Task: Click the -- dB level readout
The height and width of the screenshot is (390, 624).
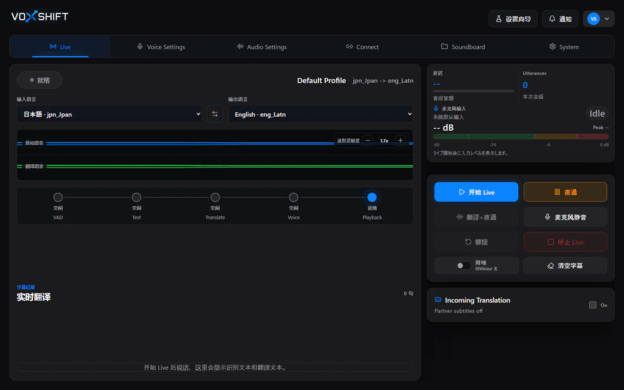Action: pyautogui.click(x=443, y=128)
